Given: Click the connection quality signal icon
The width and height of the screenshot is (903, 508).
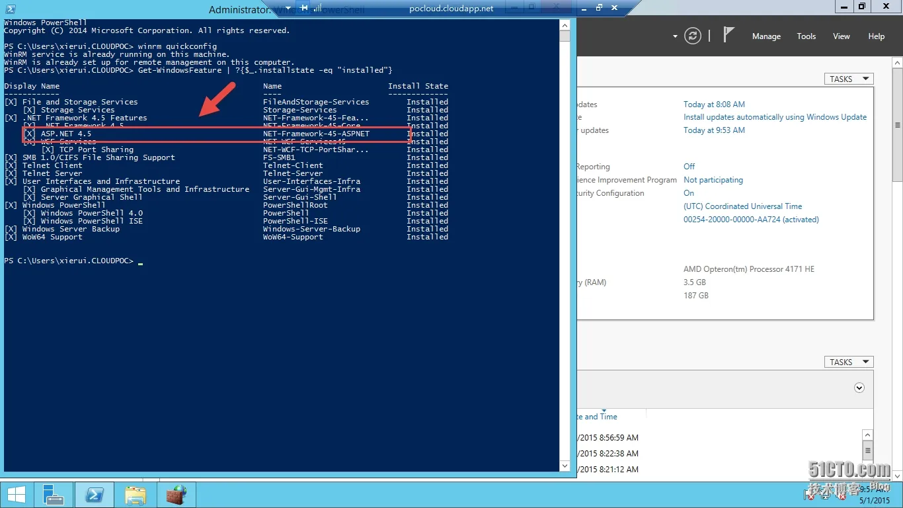Looking at the screenshot, I should point(317,8).
